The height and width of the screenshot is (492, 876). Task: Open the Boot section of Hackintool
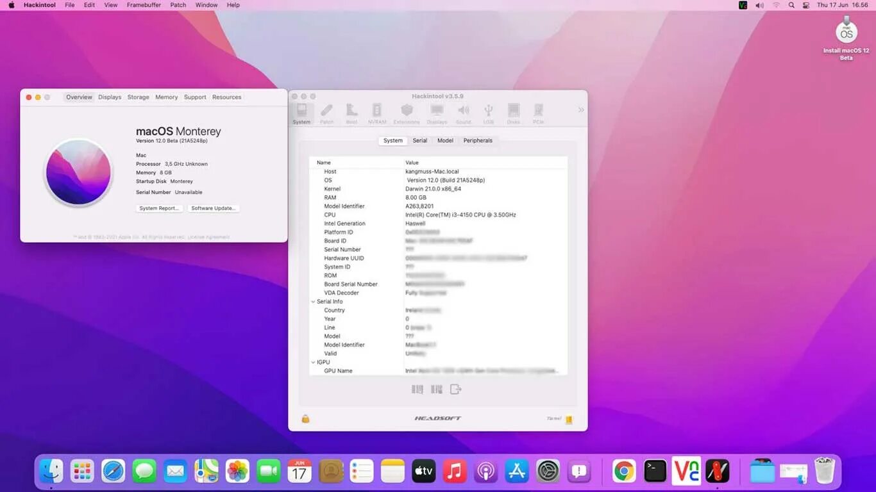coord(351,110)
